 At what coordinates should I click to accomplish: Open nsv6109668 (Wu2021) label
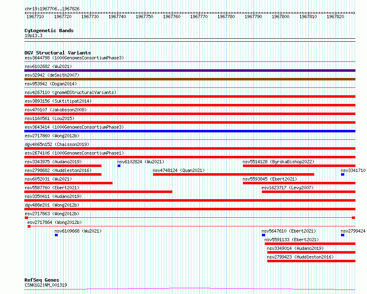[x=78, y=231]
